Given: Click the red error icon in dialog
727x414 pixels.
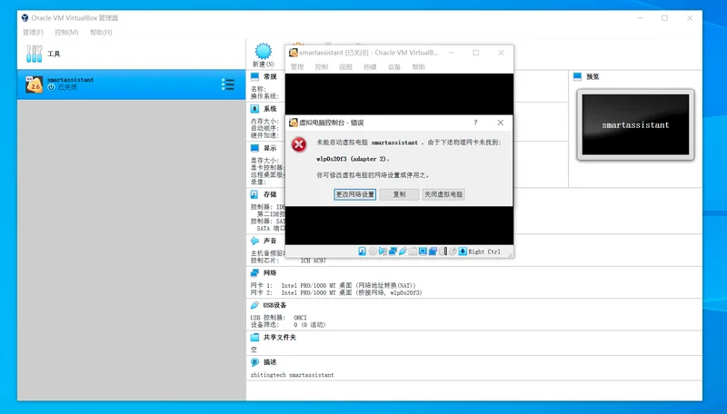Looking at the screenshot, I should [x=299, y=144].
